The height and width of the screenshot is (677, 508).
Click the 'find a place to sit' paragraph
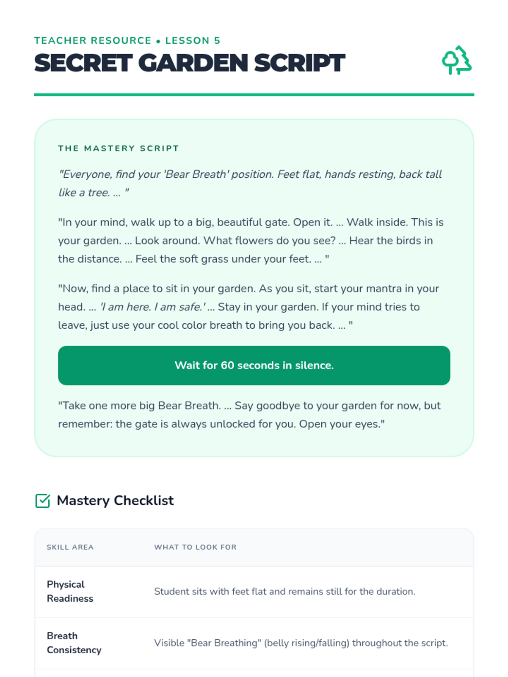[x=248, y=307]
